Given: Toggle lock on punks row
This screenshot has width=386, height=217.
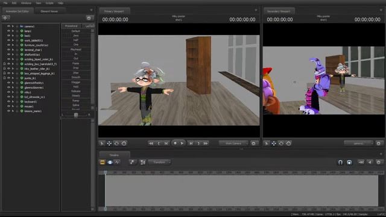Looking at the screenshot, I should (4, 78).
